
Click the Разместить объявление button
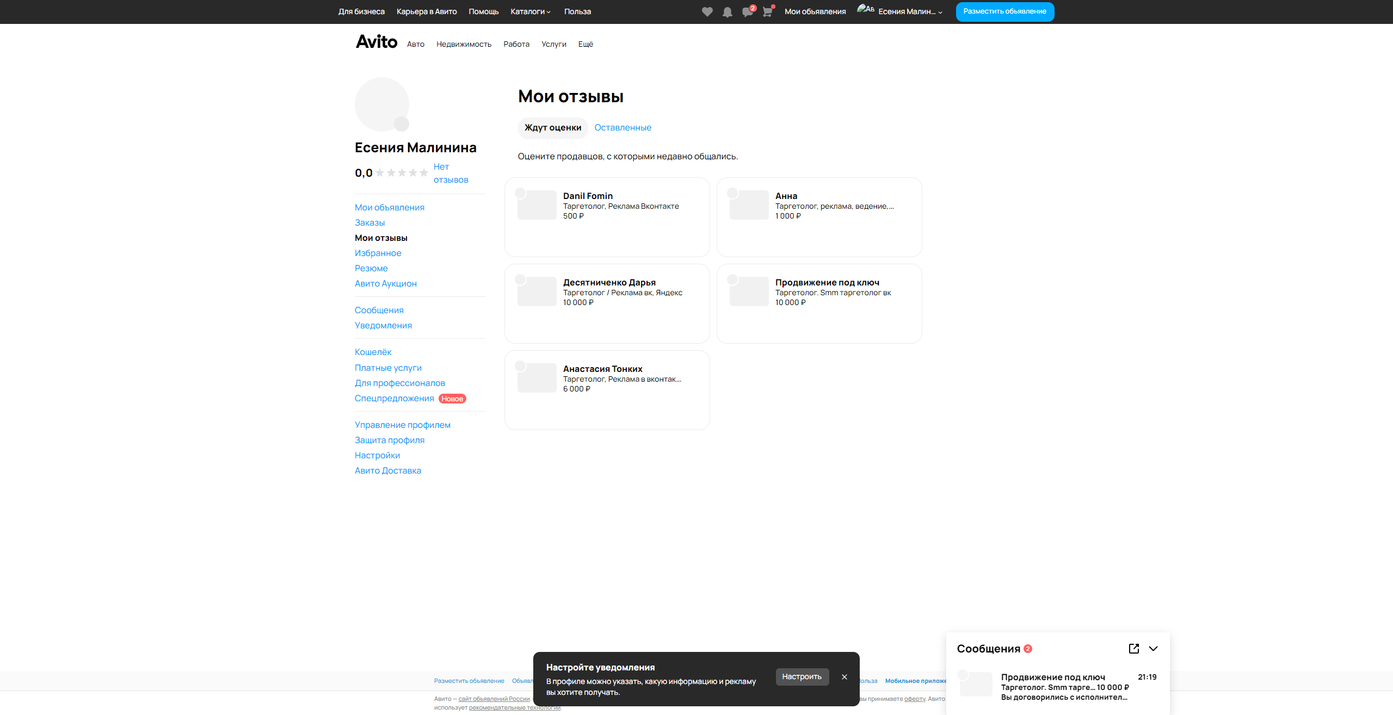(1004, 11)
